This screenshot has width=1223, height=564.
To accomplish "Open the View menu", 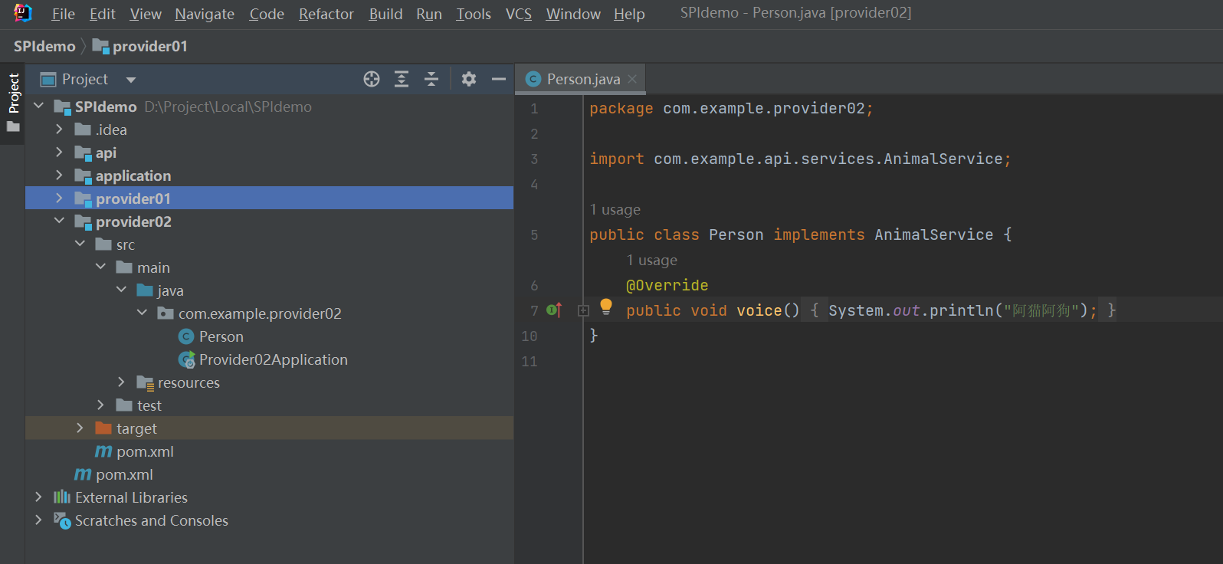I will coord(146,14).
